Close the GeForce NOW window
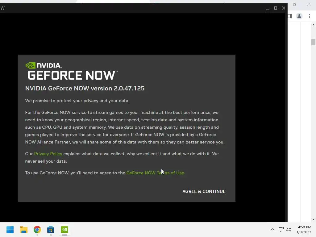Viewport: 316px width, 237px height. pos(284,8)
